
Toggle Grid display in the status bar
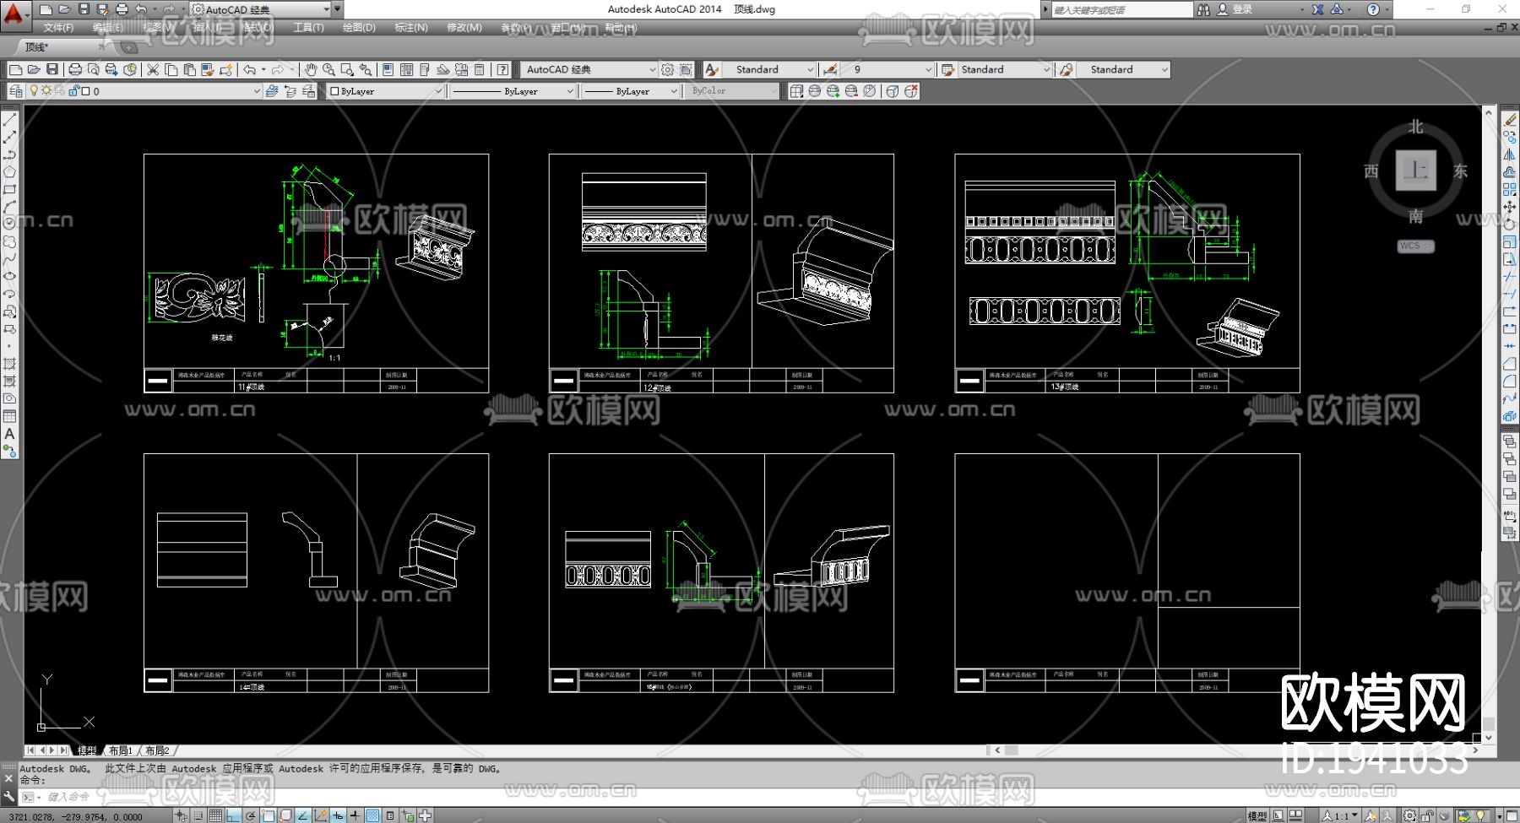215,815
